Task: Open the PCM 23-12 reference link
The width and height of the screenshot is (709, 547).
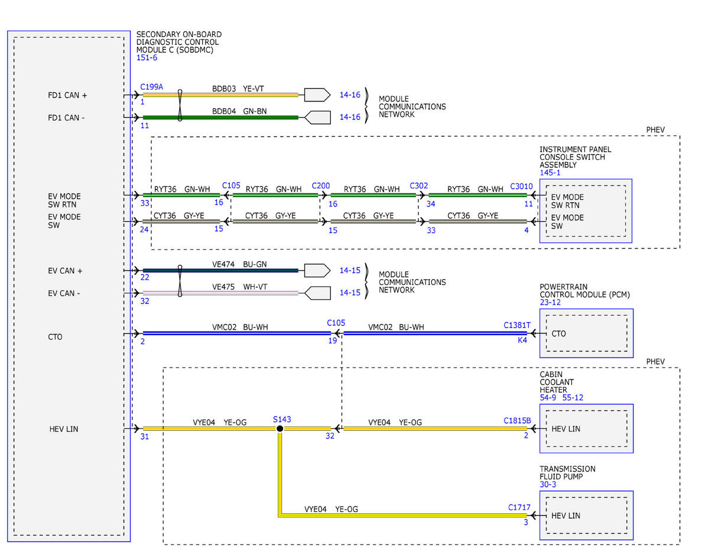Action: click(x=550, y=302)
